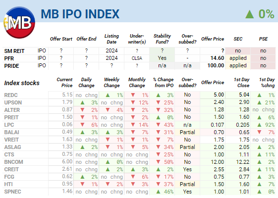Click REDC weekly change green up arrow

[108, 95]
